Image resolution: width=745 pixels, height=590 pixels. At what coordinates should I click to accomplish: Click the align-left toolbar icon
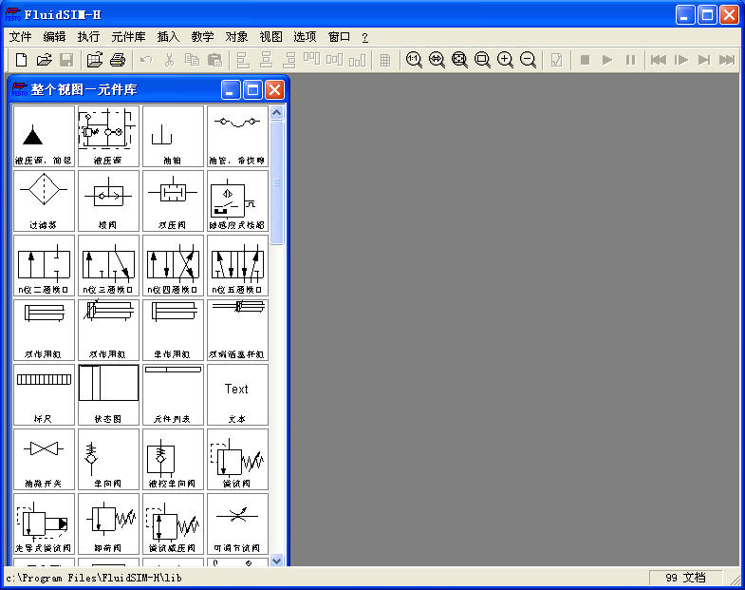tap(243, 60)
